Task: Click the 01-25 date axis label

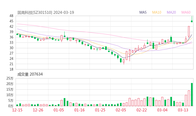Action: coord(100,110)
